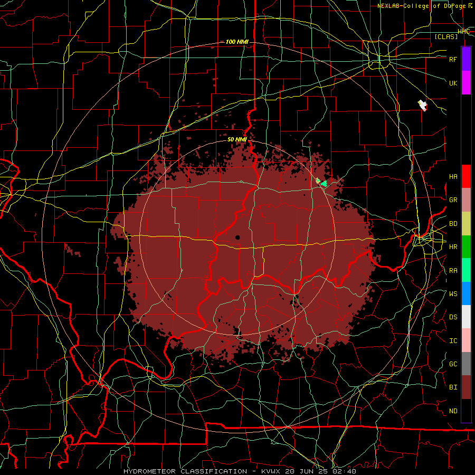This screenshot has width=475, height=475.
Task: Select the red HA legend color swatch
Action: pos(466,176)
